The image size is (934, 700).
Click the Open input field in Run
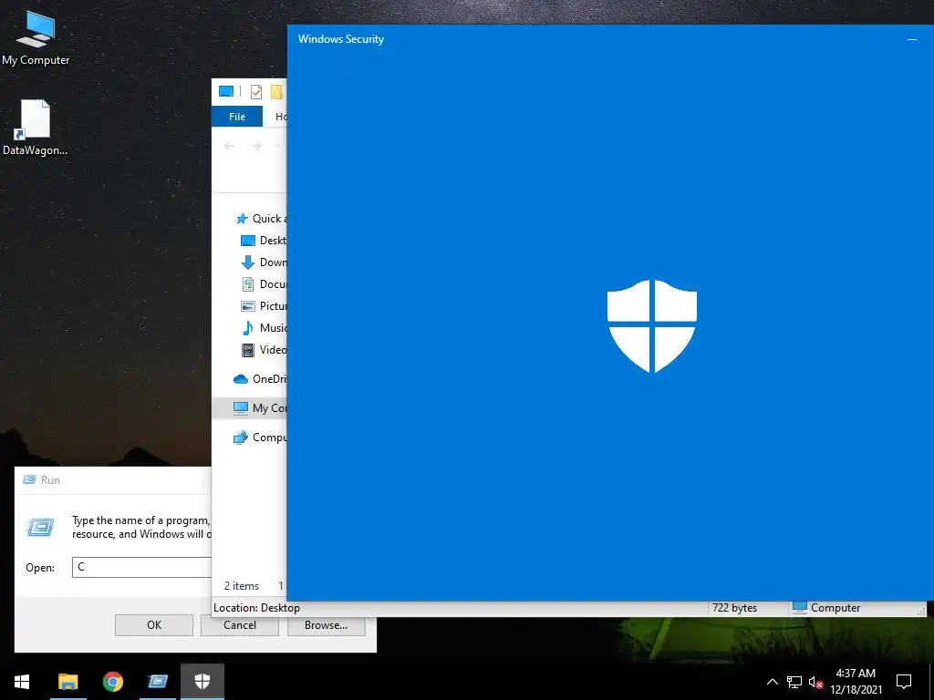(141, 567)
